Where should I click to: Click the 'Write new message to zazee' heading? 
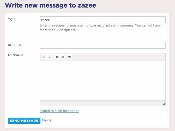point(51,5)
